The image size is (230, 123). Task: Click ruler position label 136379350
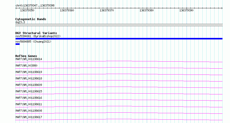(x=27, y=10)
